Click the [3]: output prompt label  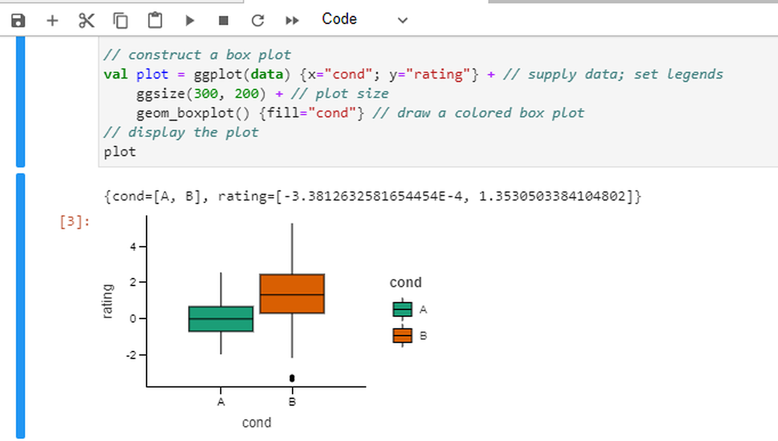[75, 222]
